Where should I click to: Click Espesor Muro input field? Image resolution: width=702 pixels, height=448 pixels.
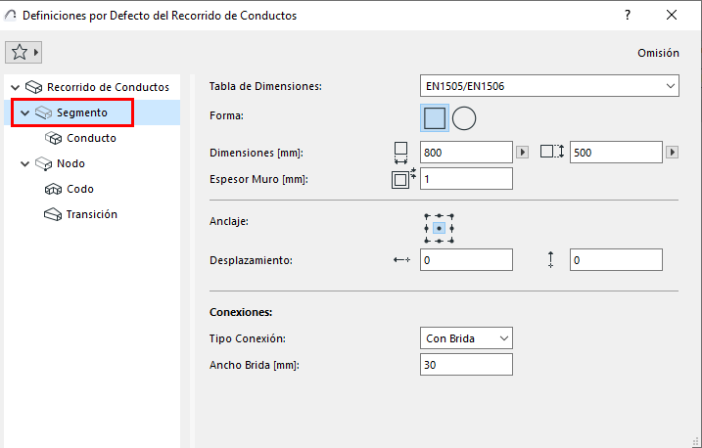click(466, 178)
